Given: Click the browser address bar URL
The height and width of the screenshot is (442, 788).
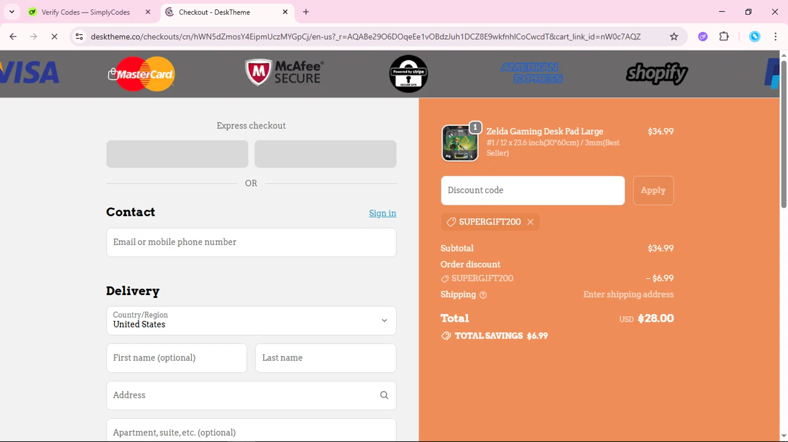Looking at the screenshot, I should pyautogui.click(x=366, y=36).
